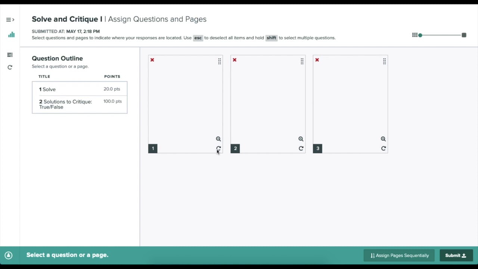Click the drag handle on page 2
Viewport: 478px width, 269px height.
click(302, 61)
